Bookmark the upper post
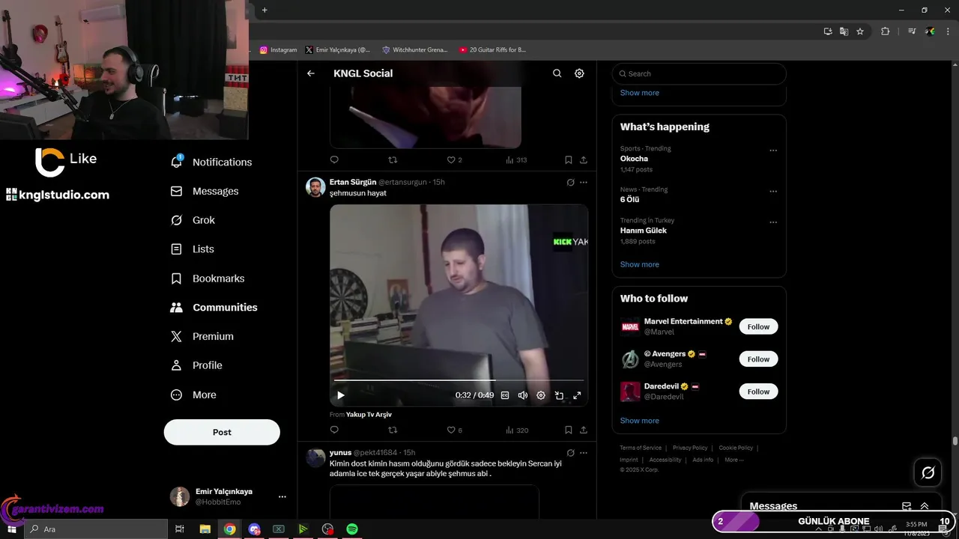The width and height of the screenshot is (959, 539). (568, 159)
